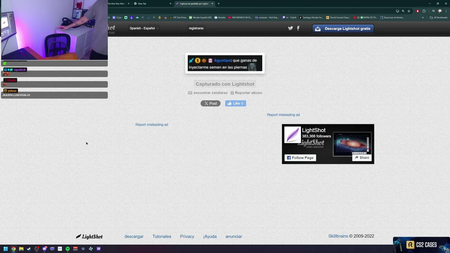Click the CS2 CASES overlay banner

(x=421, y=245)
